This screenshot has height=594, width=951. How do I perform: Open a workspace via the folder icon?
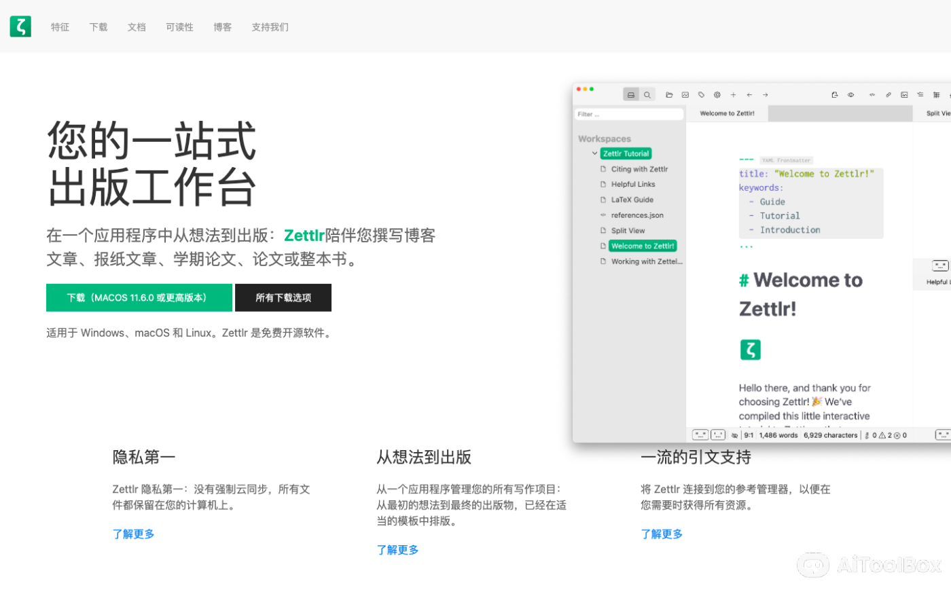[x=669, y=94]
